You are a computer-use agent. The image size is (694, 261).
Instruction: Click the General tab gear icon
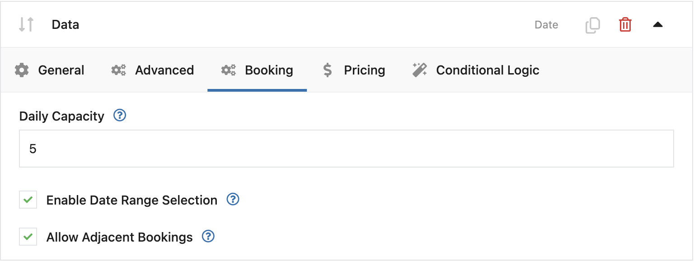tap(22, 70)
